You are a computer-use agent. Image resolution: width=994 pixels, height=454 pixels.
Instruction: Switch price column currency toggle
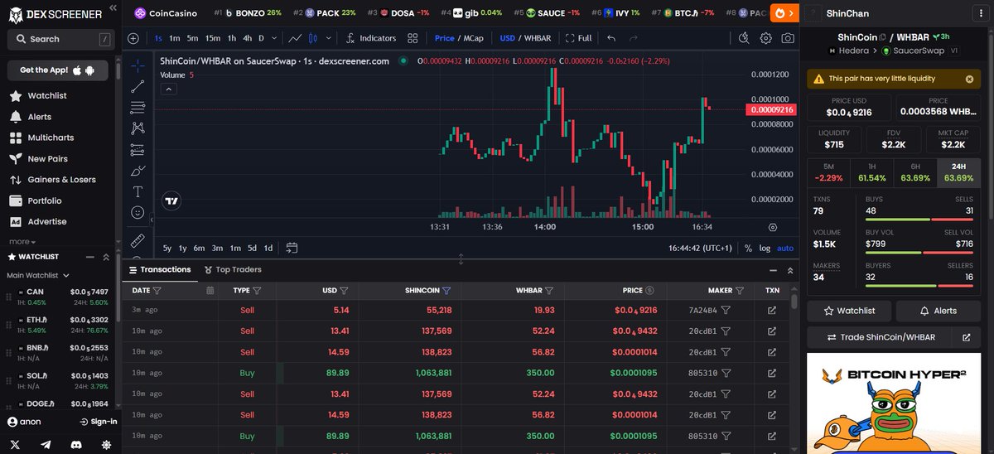649,291
